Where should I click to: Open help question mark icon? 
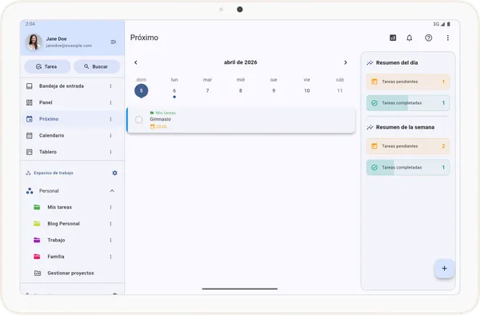pos(429,38)
